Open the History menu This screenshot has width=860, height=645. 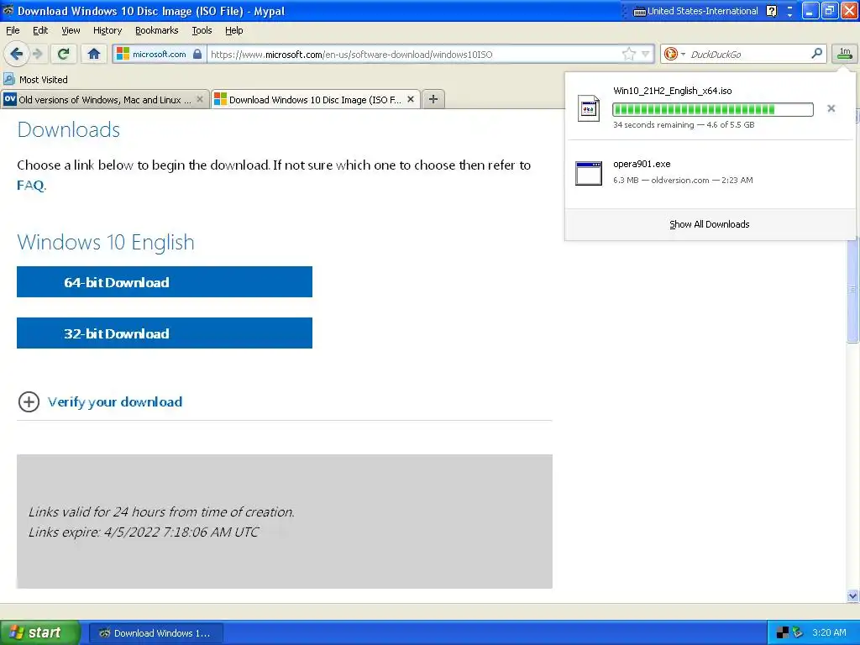[107, 30]
